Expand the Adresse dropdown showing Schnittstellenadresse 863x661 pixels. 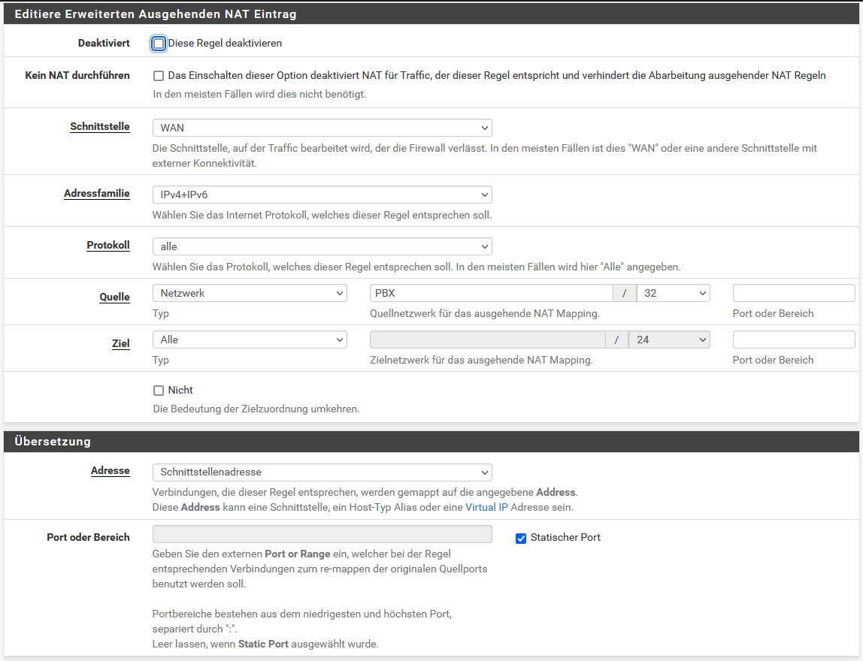(x=322, y=472)
